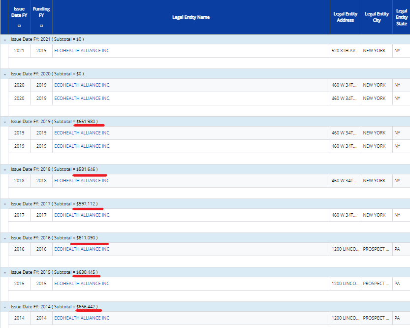Click the $581,646 subtotal text
The width and height of the screenshot is (410, 328).
pos(86,169)
